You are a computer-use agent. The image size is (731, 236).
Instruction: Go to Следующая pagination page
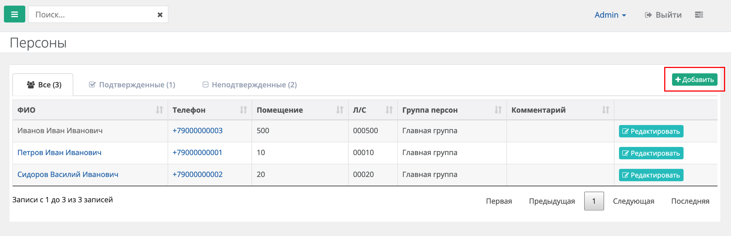point(633,201)
